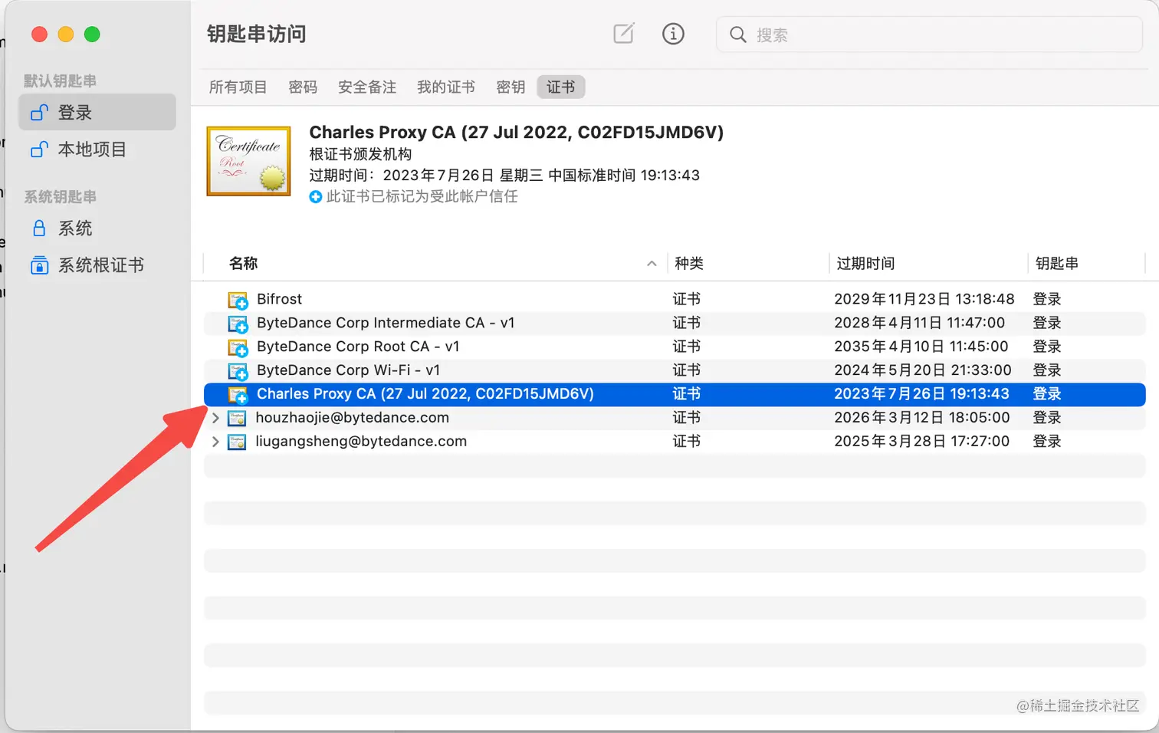Open the 安全备注 tab
This screenshot has height=733, width=1159.
coord(367,87)
